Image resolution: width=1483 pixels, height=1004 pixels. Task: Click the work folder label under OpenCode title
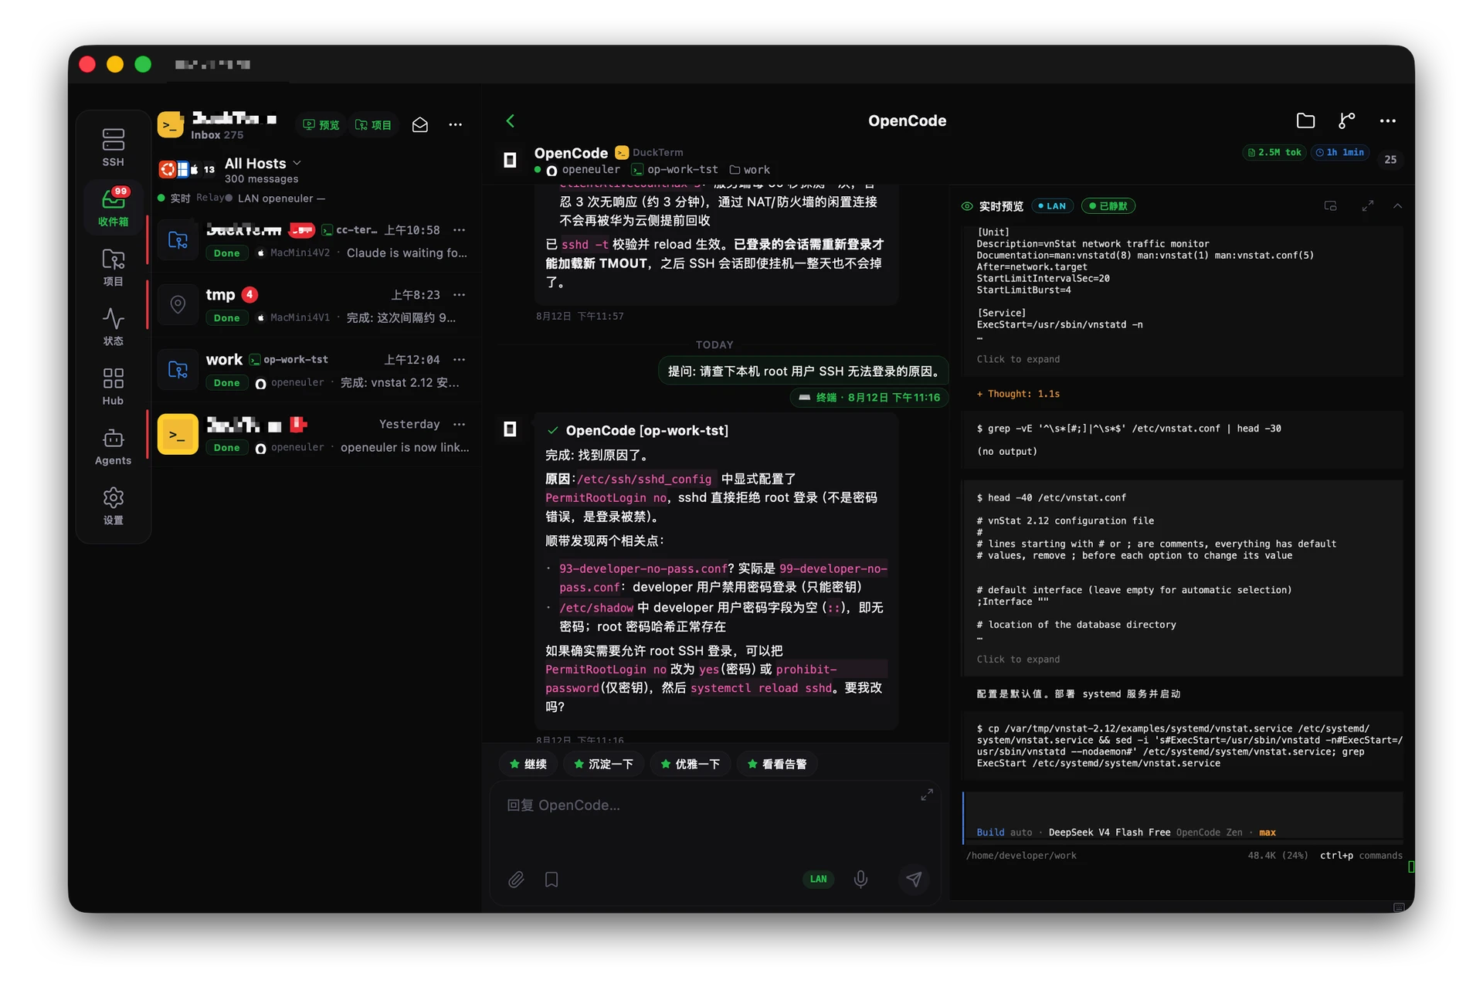click(750, 169)
